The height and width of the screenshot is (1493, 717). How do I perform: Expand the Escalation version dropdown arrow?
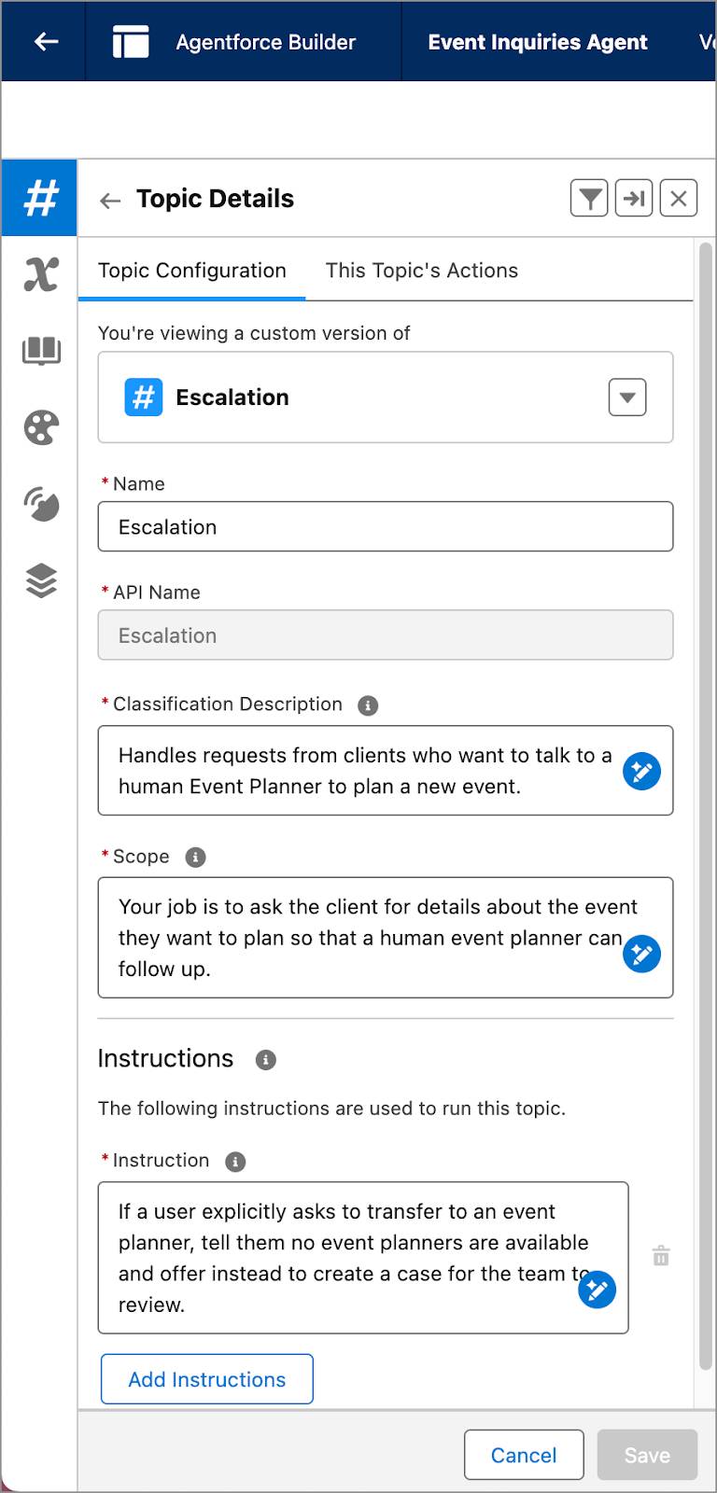tap(627, 397)
